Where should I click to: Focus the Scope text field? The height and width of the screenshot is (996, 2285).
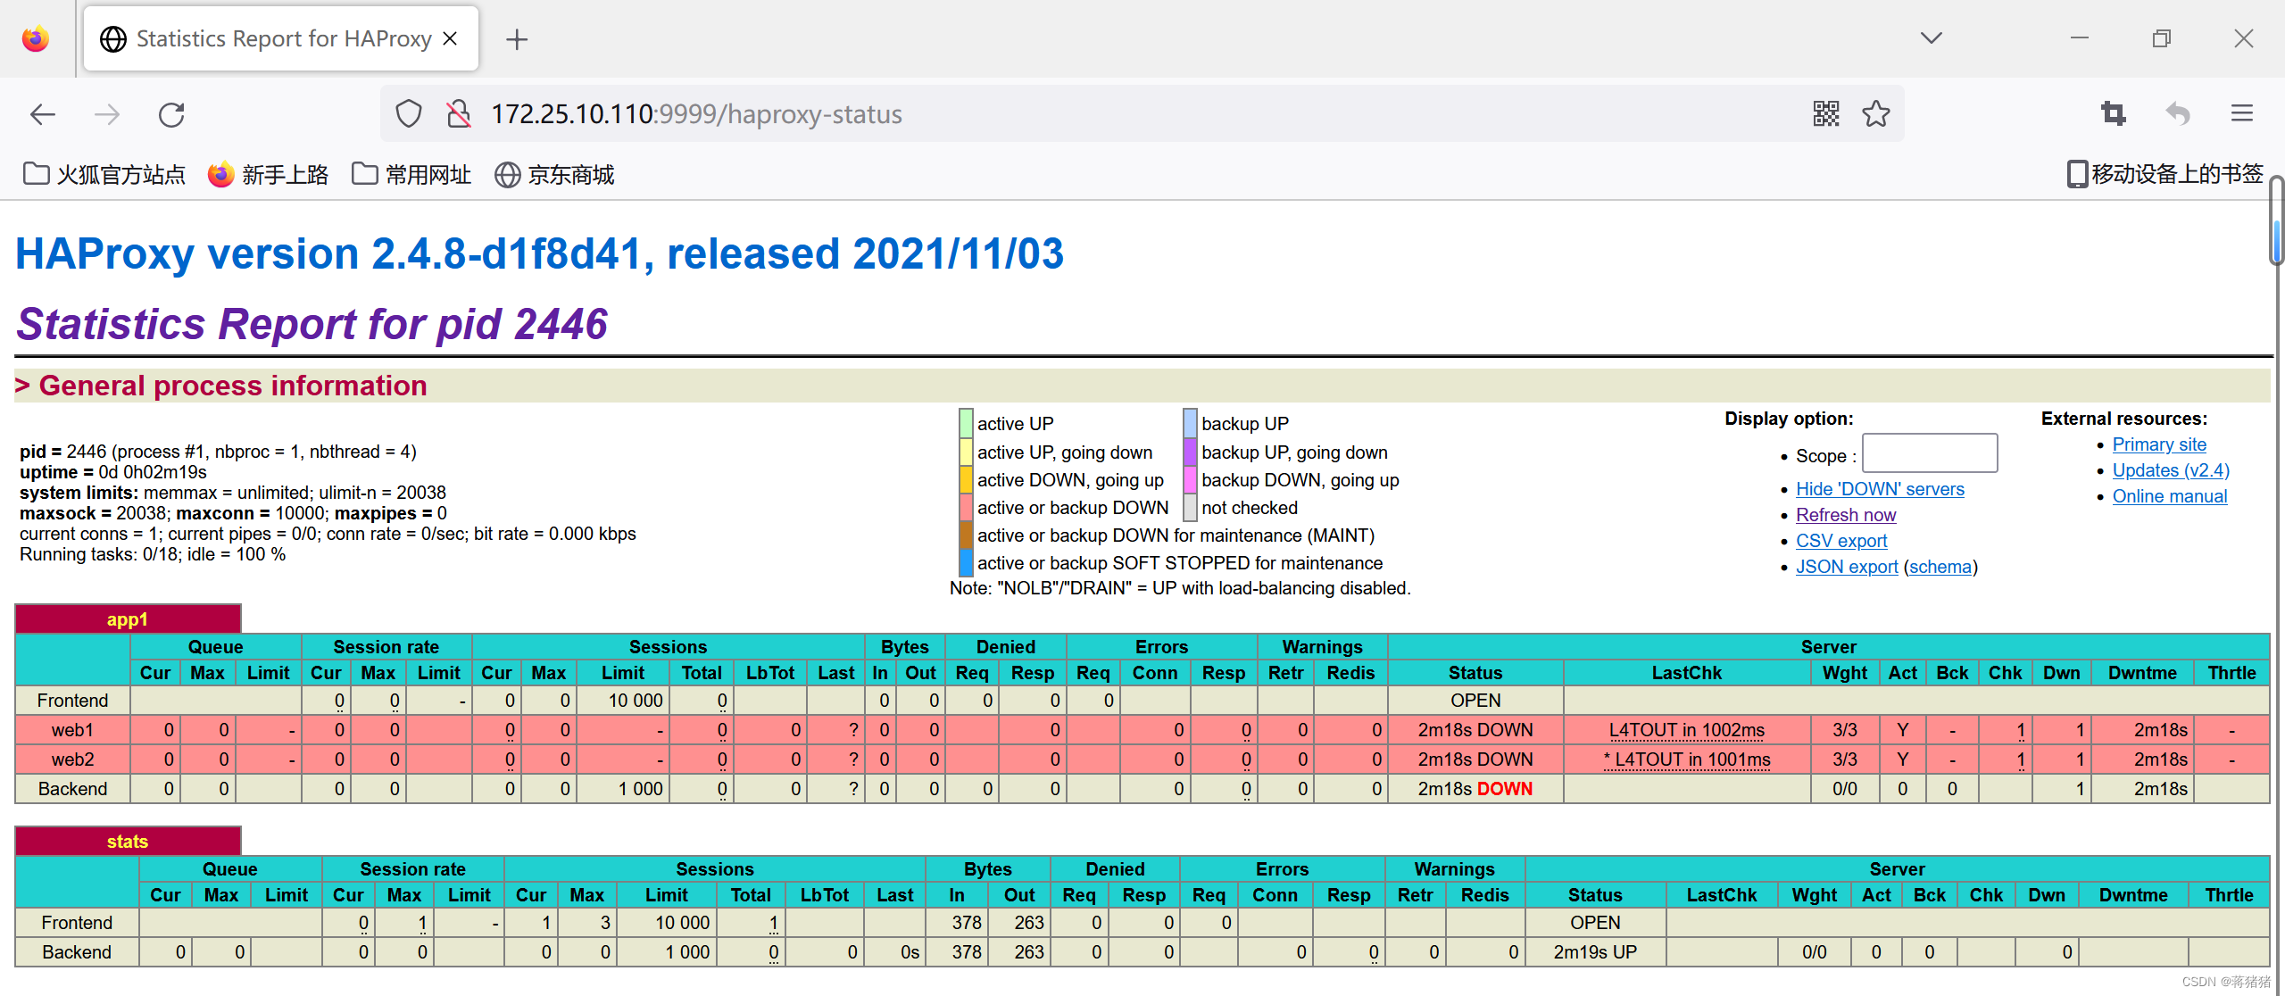coord(1930,453)
